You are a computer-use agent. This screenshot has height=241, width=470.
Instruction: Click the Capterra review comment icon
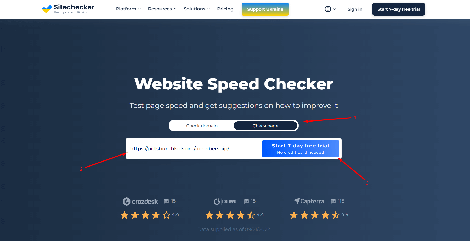click(333, 201)
